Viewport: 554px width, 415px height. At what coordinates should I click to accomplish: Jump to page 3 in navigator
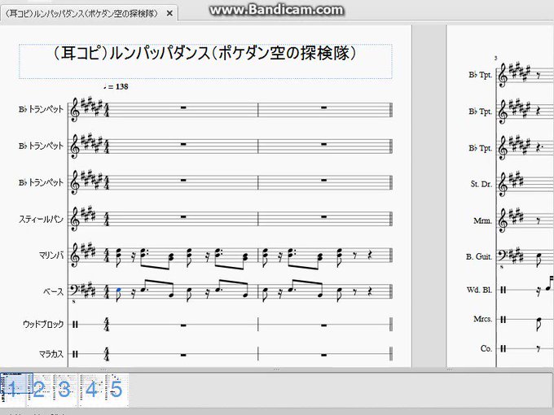click(x=64, y=389)
